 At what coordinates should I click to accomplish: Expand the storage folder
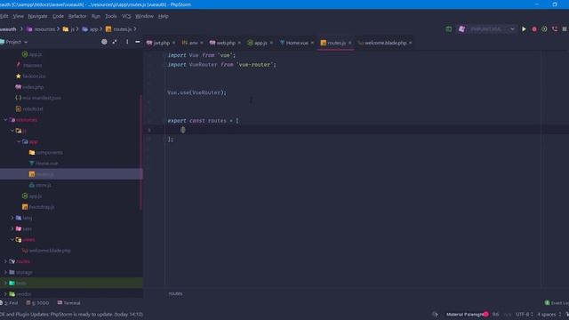click(x=5, y=272)
